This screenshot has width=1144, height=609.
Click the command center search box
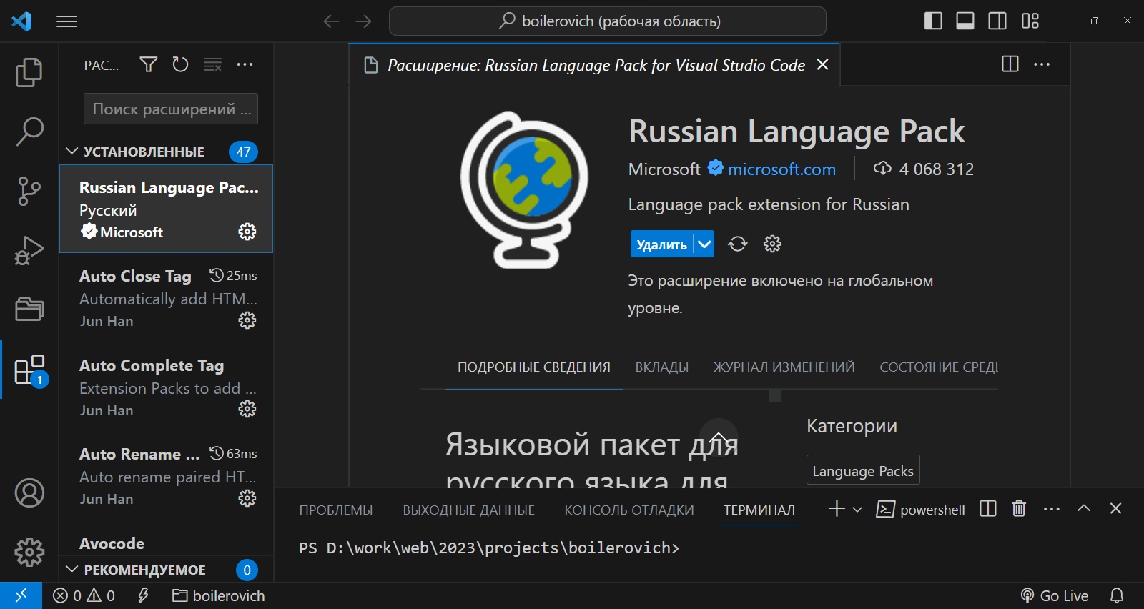click(608, 21)
